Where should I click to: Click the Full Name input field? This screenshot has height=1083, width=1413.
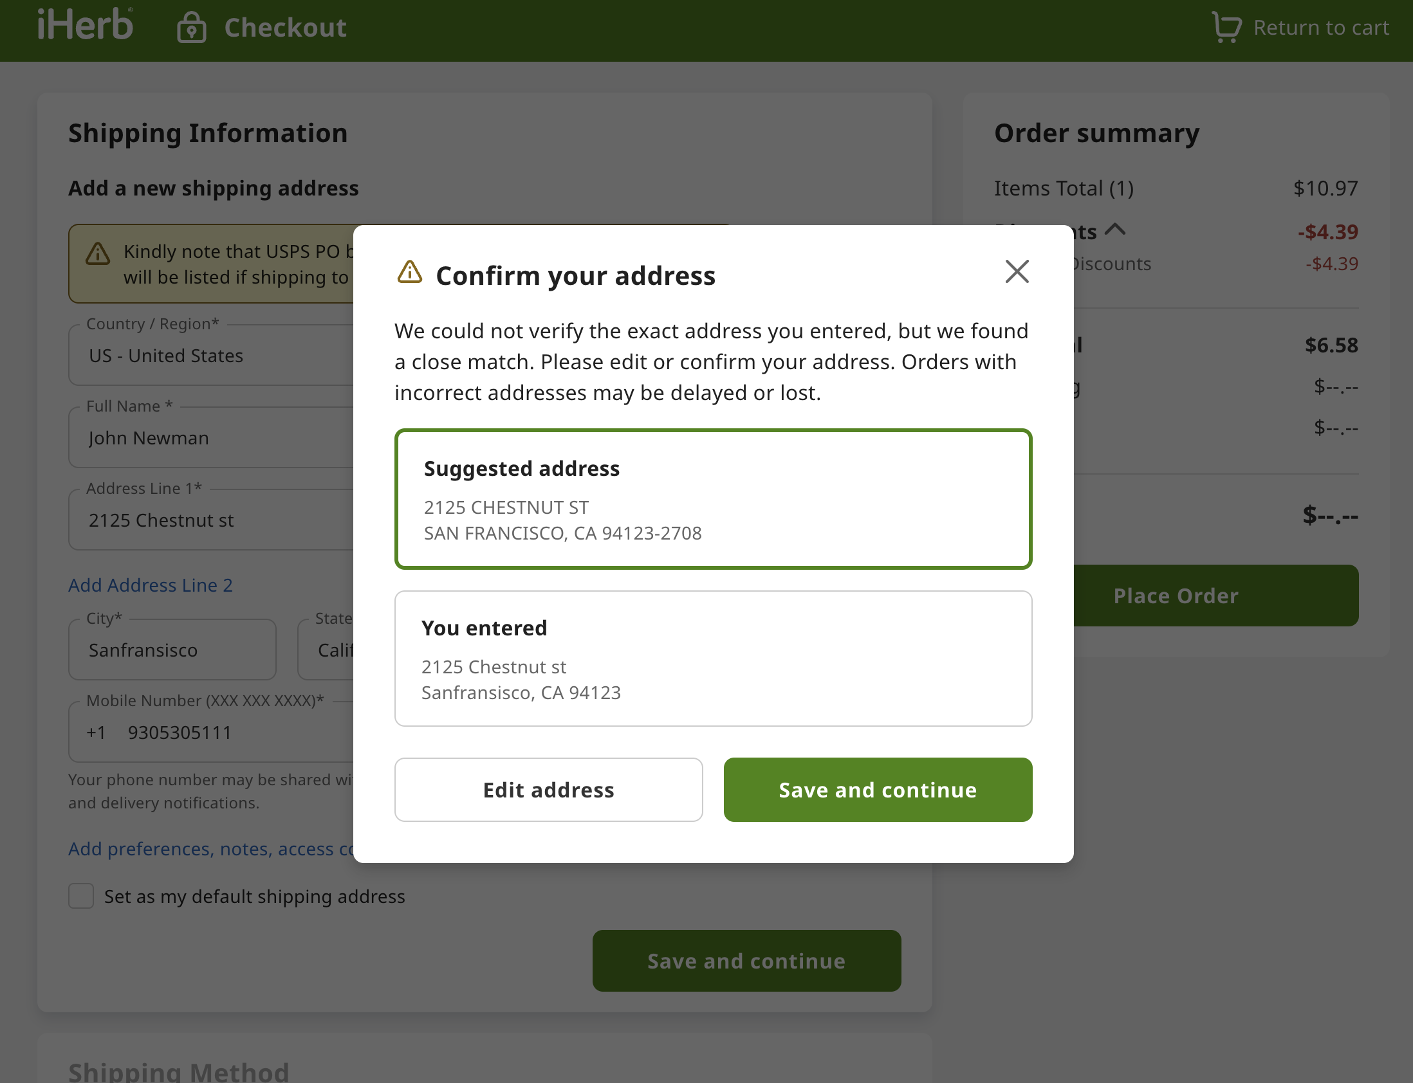click(x=213, y=438)
